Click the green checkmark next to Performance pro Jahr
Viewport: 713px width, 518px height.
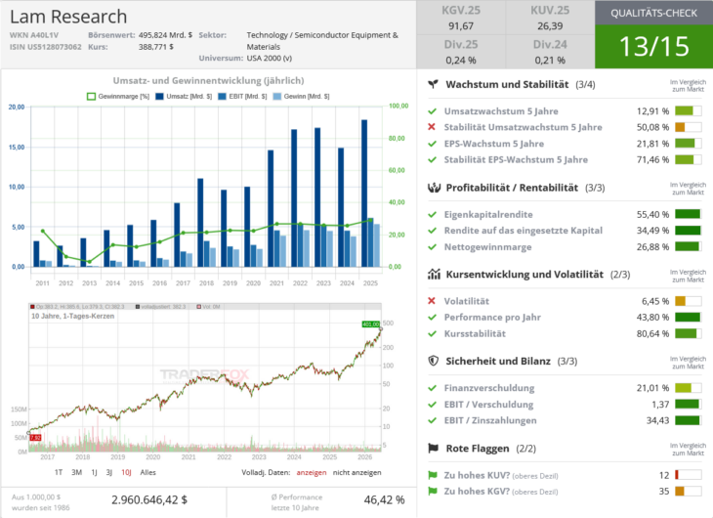tap(432, 318)
